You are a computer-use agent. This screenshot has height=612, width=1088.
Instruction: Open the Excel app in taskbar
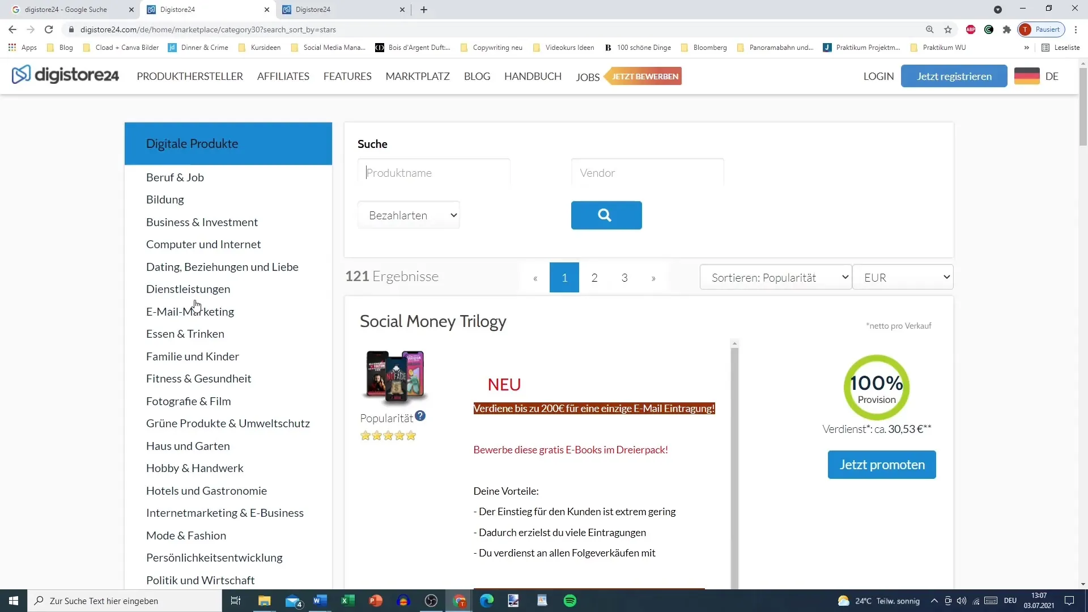tap(348, 601)
